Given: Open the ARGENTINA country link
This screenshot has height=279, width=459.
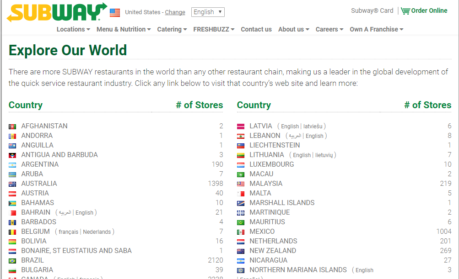Looking at the screenshot, I should [x=40, y=164].
